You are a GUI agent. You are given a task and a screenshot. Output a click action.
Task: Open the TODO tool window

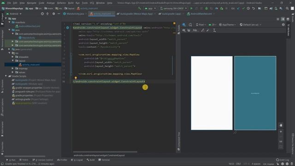[24, 160]
